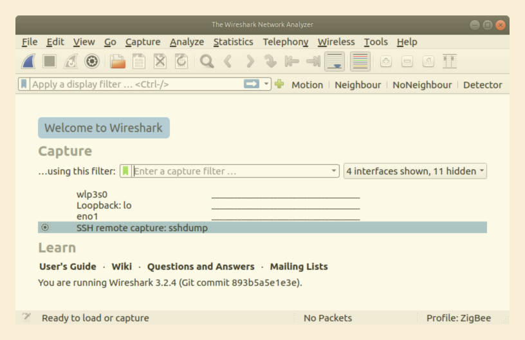Click capture file properties status bar icon
Screen dimensions: 525x340
tap(26, 317)
